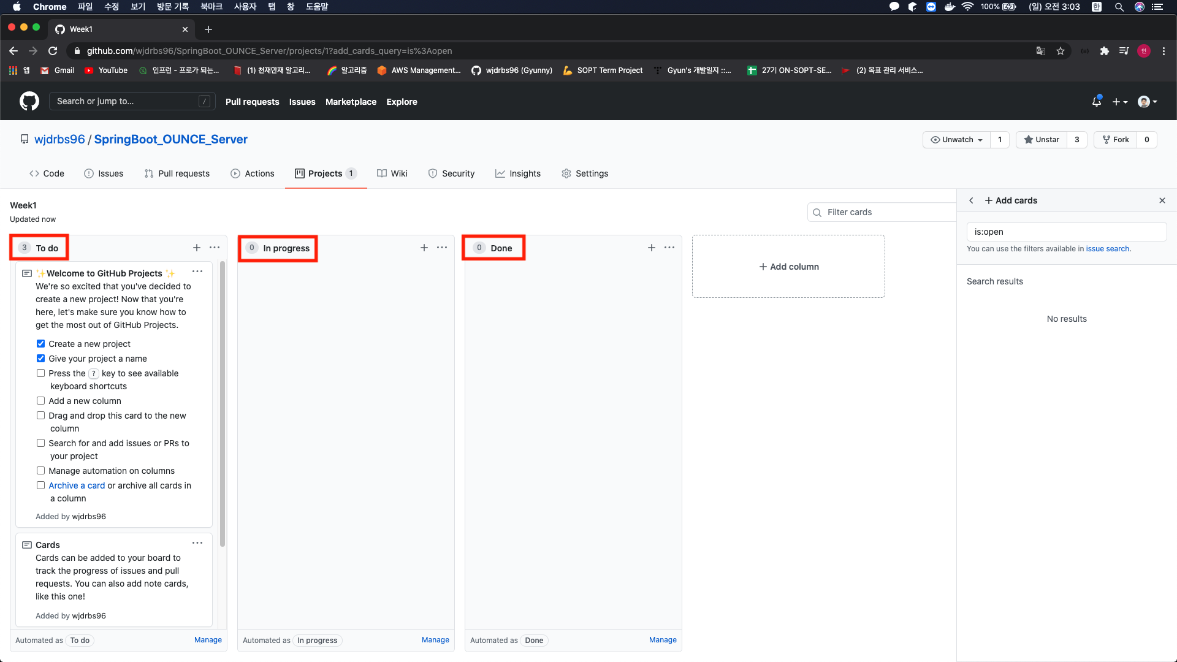Open the plus create-new dropdown in the header

(1119, 102)
